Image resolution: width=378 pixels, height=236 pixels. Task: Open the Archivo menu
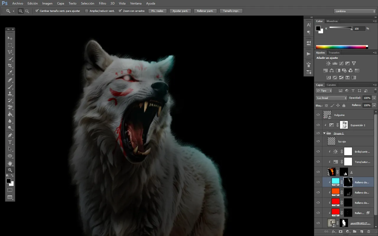[x=18, y=4]
